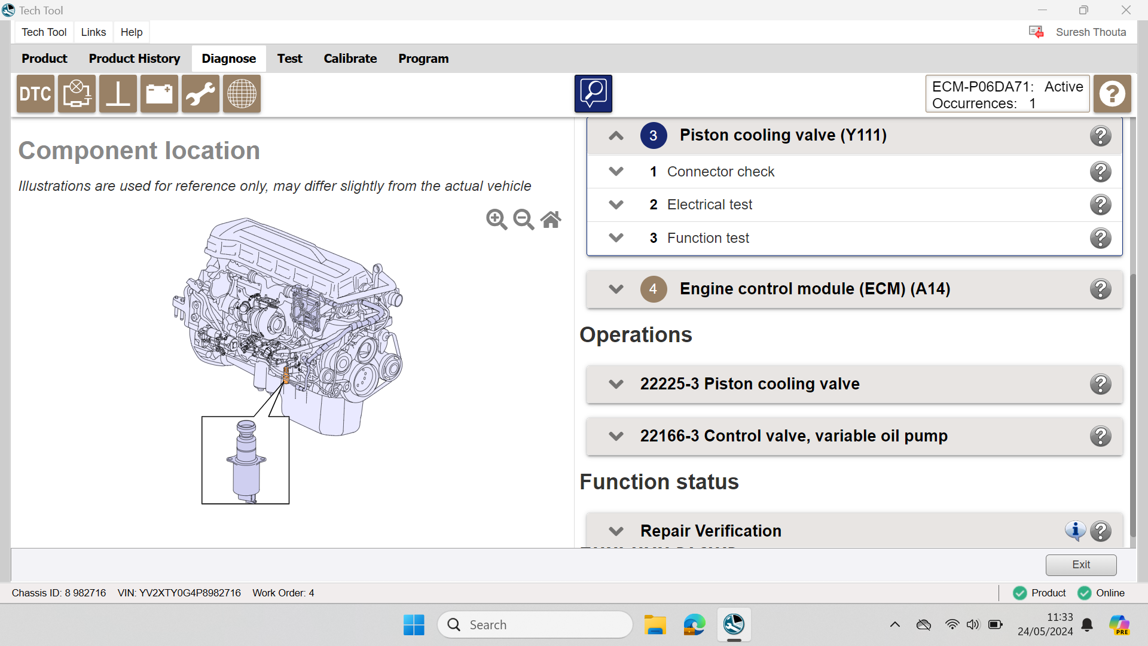Expand the Function test step
Viewport: 1148px width, 646px height.
[x=616, y=238]
